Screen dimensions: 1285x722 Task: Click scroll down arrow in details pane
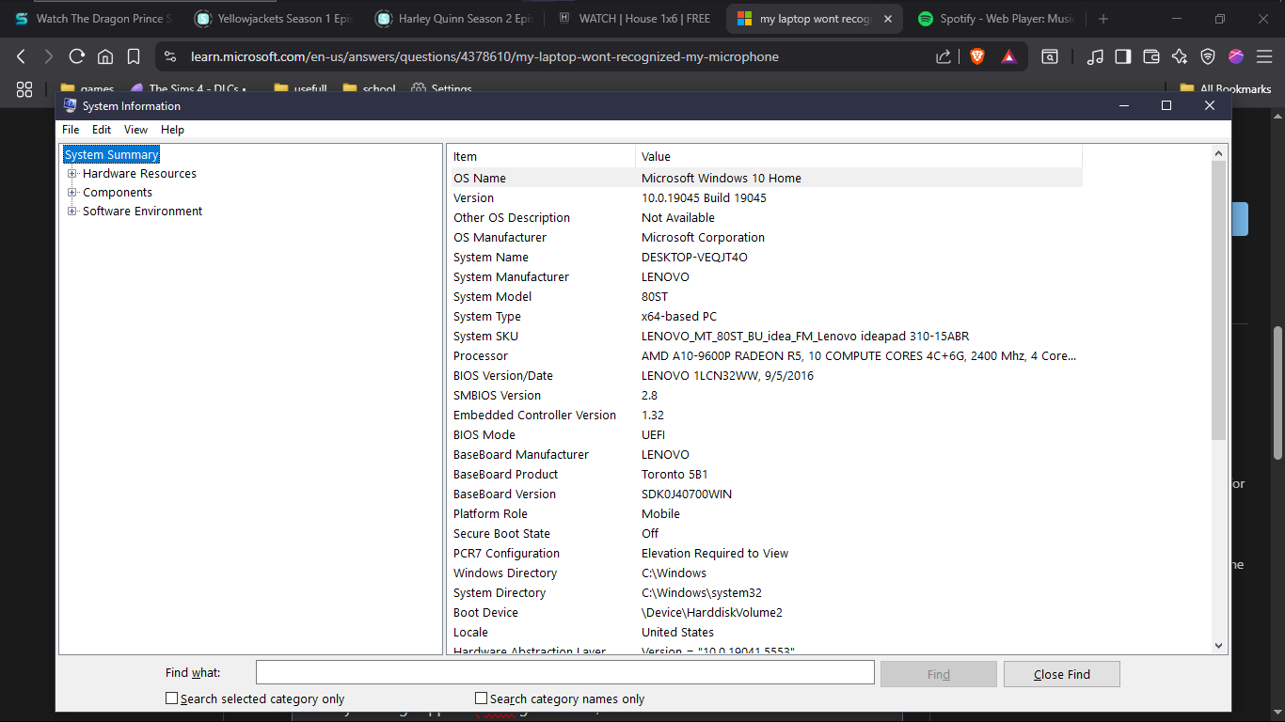(1219, 646)
